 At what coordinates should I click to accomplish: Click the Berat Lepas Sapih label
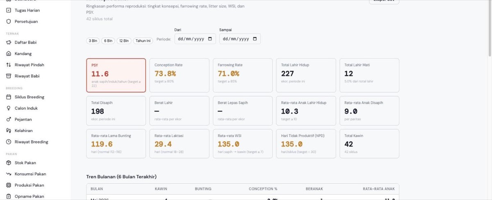coord(232,103)
